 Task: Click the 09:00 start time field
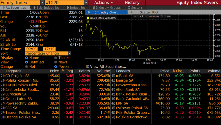31,49
